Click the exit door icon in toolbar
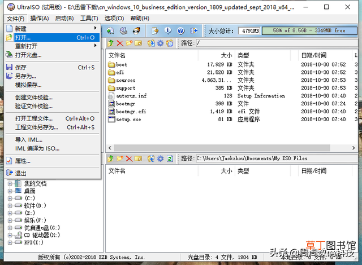362x265 pixels. pyautogui.click(x=193, y=30)
